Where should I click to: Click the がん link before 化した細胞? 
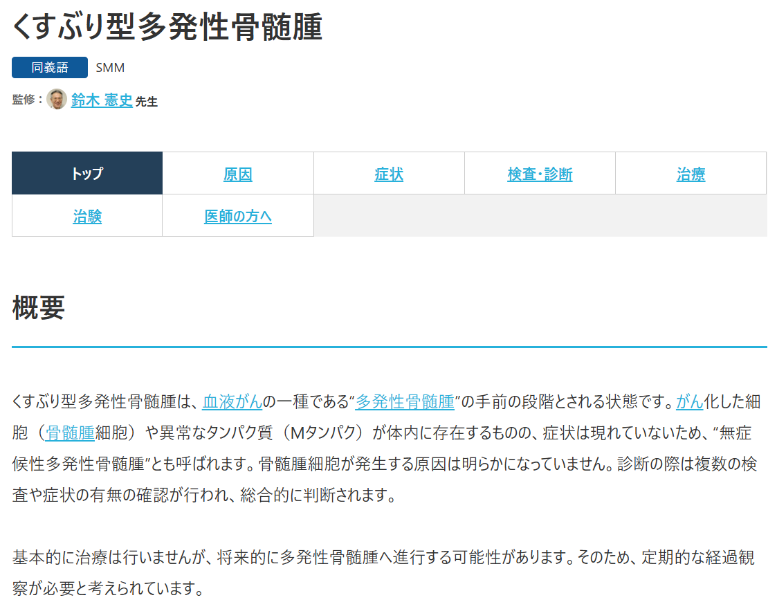(689, 401)
